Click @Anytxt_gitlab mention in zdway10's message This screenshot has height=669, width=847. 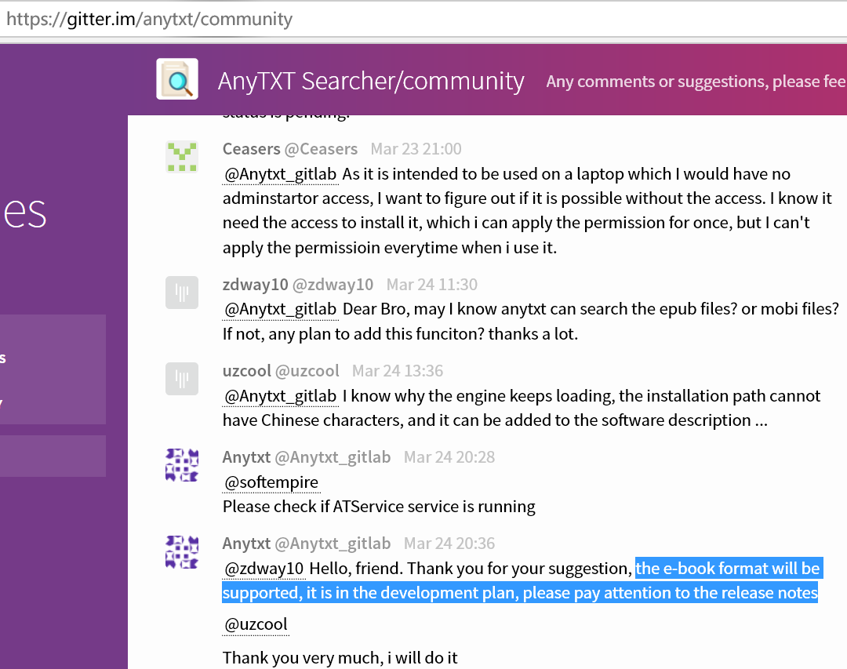pos(280,309)
